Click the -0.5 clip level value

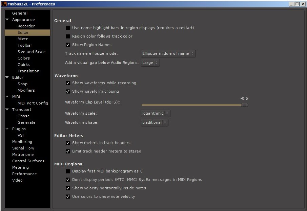coord(244,98)
